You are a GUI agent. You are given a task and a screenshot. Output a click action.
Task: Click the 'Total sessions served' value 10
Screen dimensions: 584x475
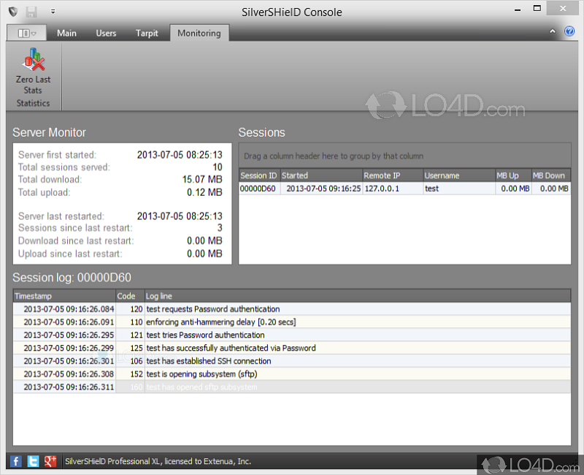pyautogui.click(x=218, y=167)
